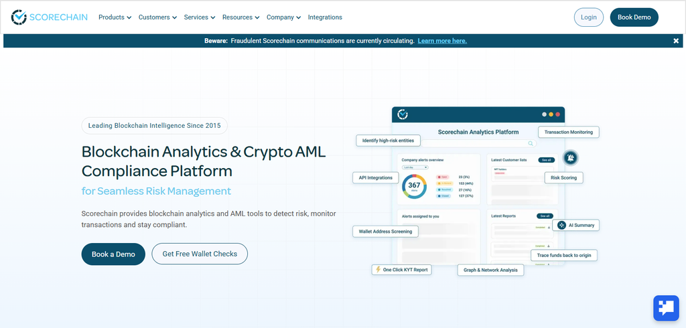The image size is (686, 328).
Task: Open the Products menu
Action: [x=115, y=17]
